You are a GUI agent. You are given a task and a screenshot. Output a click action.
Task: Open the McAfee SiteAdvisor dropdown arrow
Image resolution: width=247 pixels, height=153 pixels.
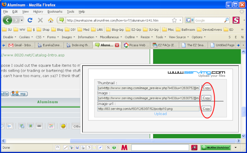[x=236, y=147]
